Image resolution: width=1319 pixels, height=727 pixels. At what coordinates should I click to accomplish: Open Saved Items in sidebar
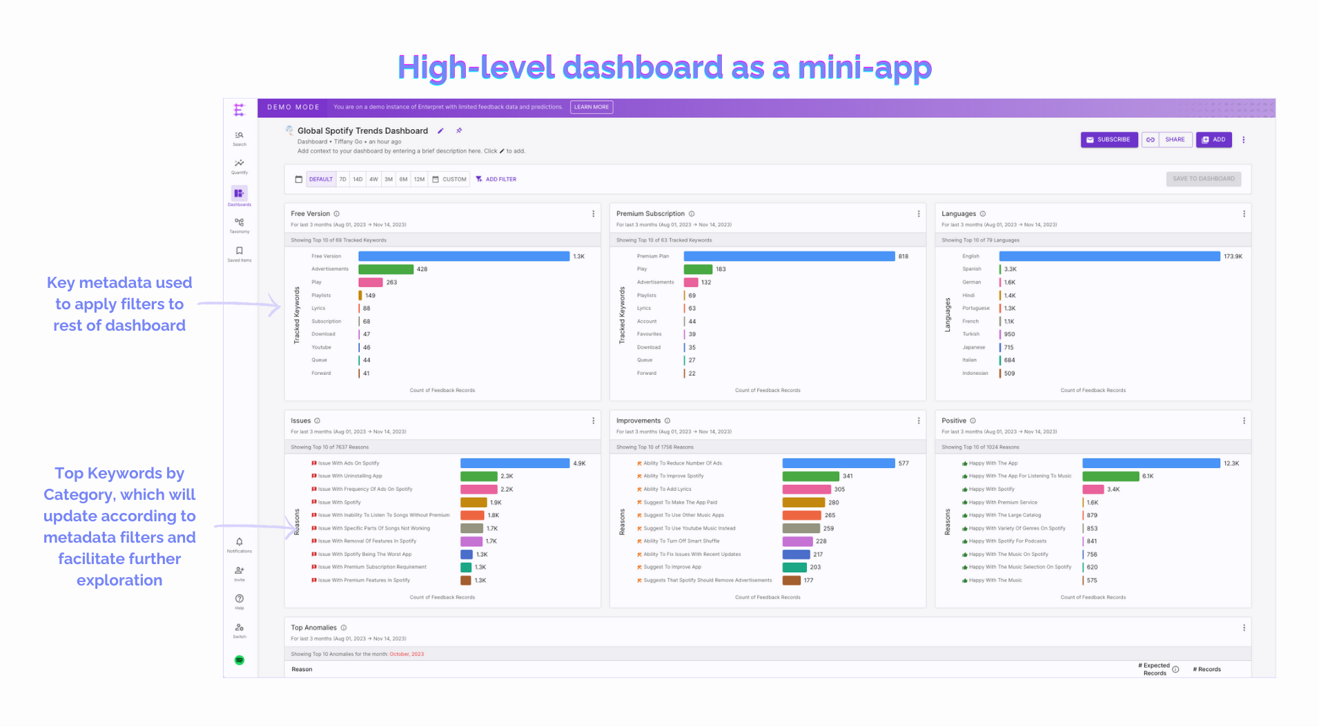click(240, 254)
